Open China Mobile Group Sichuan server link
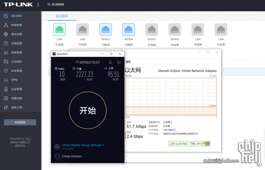This screenshot has width=265, height=170. coord(83,145)
